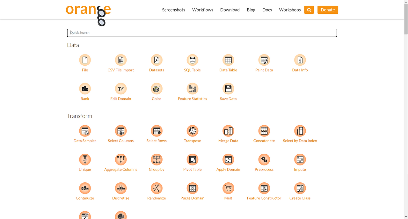This screenshot has height=219, width=408.
Task: Click the Transform section heading
Action: tap(80, 116)
